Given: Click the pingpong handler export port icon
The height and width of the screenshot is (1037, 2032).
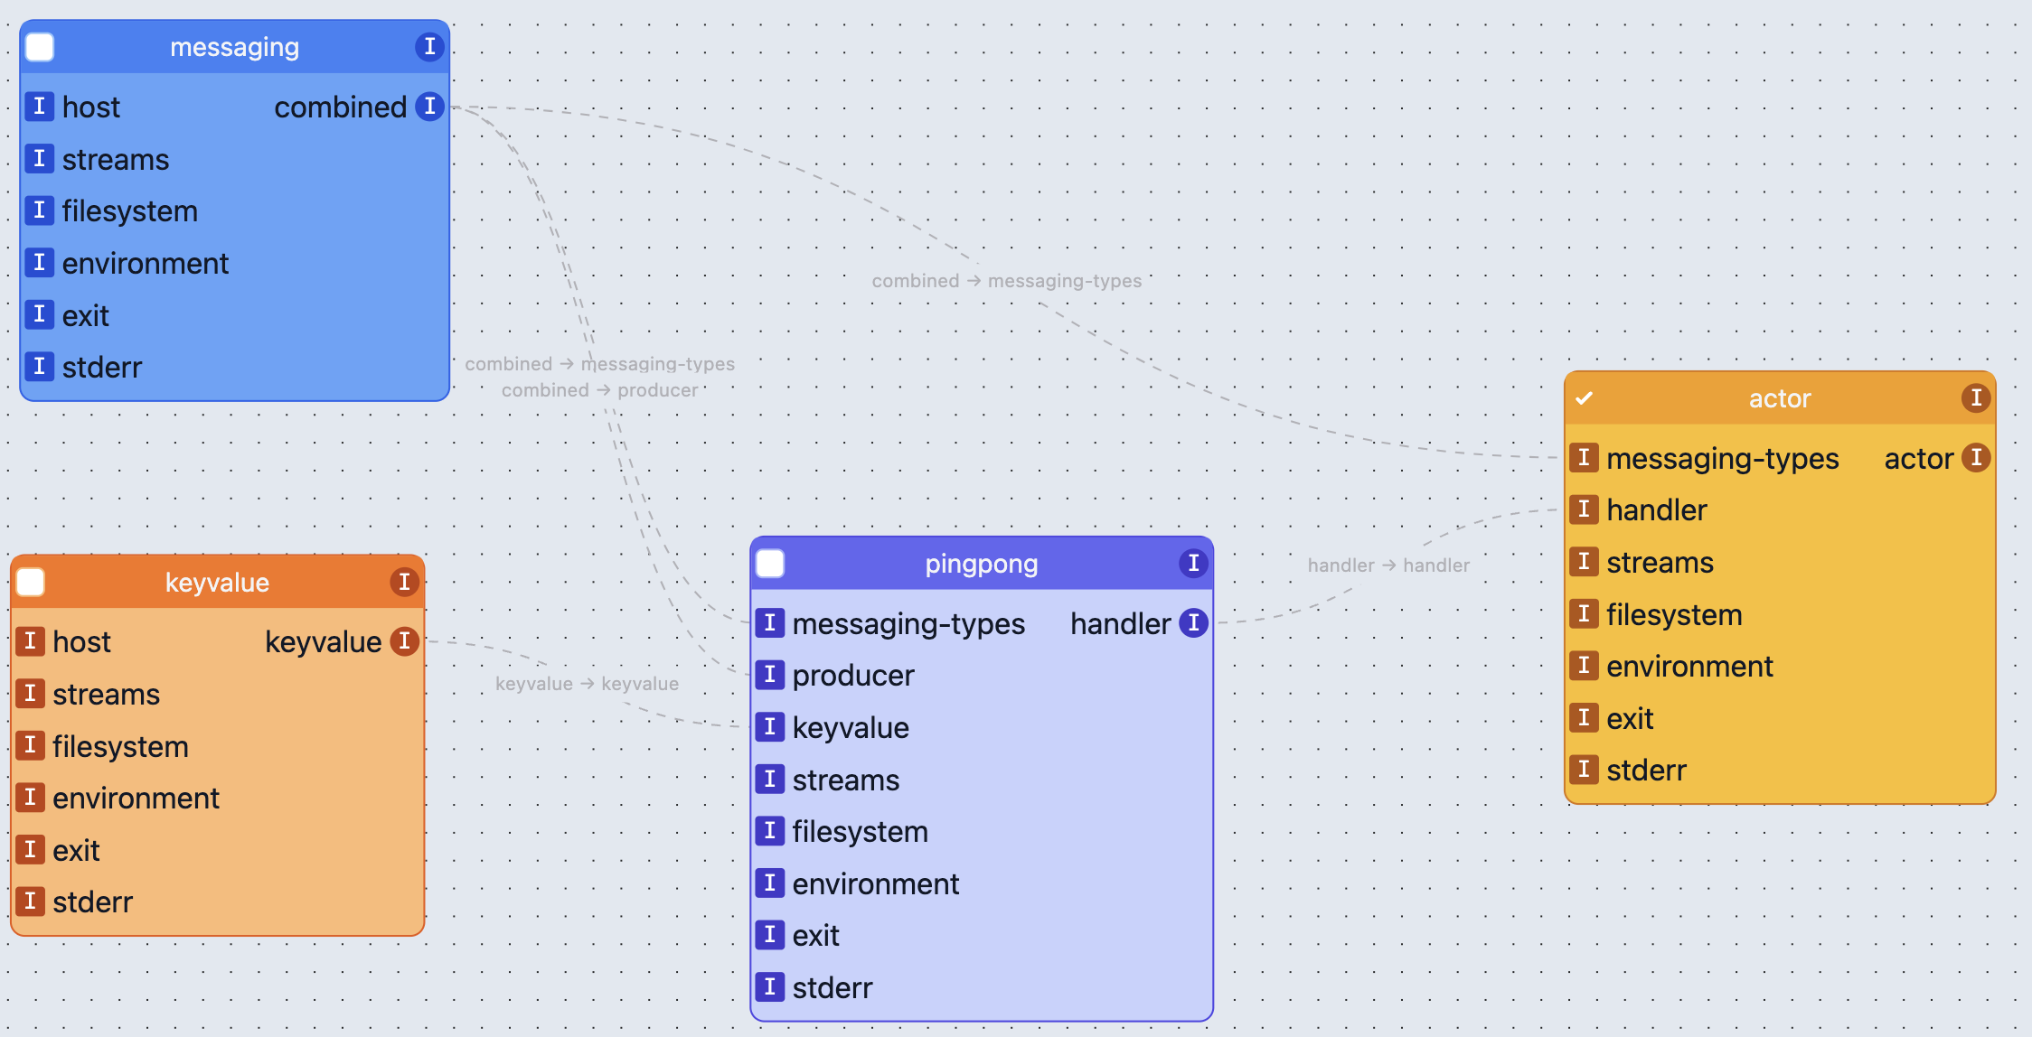Looking at the screenshot, I should (x=1193, y=623).
